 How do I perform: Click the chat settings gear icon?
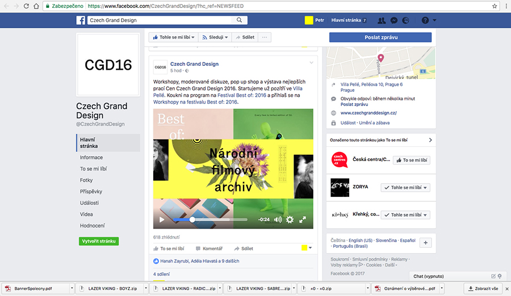point(500,276)
